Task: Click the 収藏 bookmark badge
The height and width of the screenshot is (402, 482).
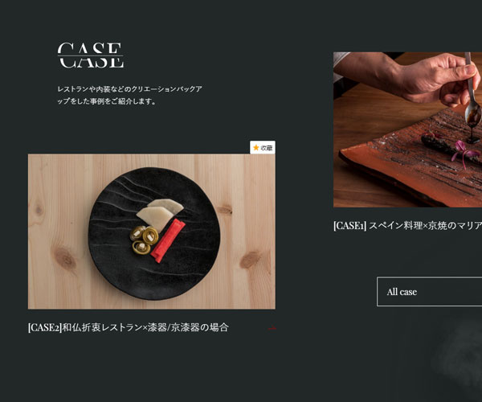Action: [x=263, y=148]
